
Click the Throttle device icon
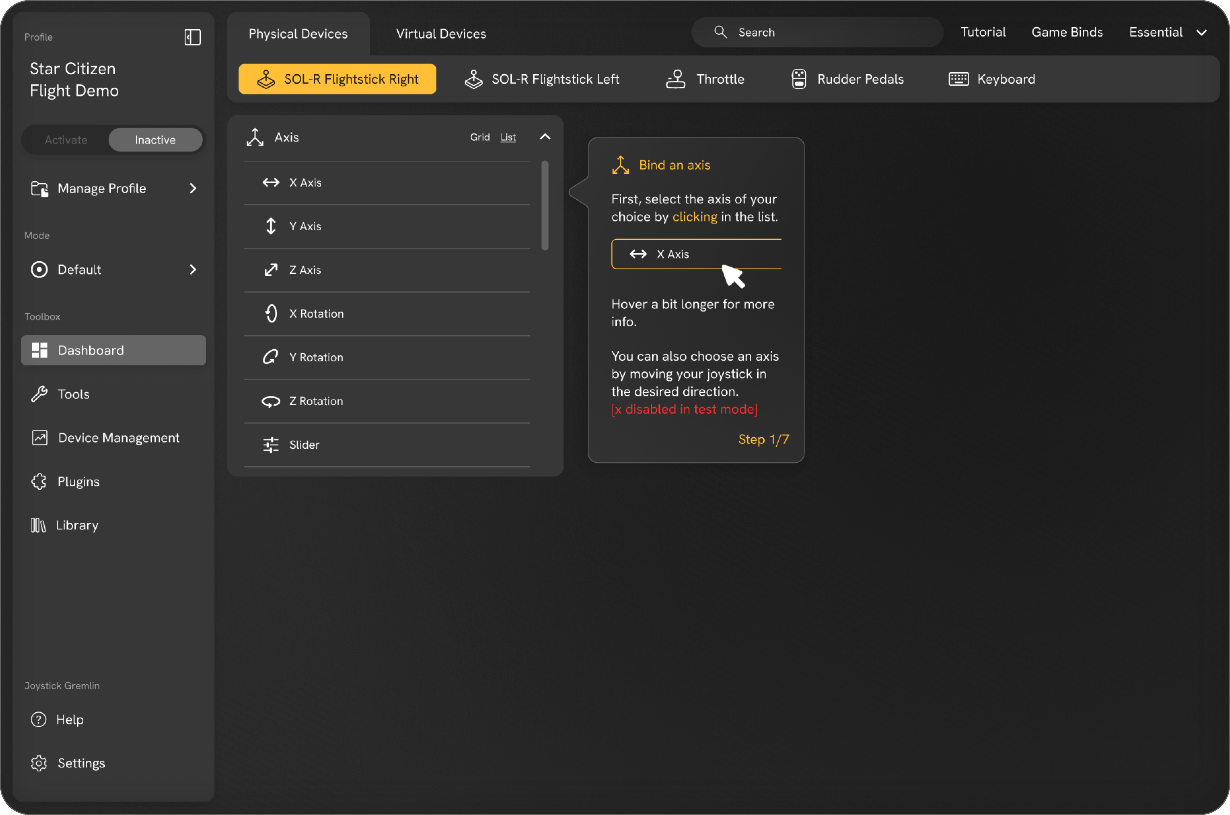[x=676, y=79]
